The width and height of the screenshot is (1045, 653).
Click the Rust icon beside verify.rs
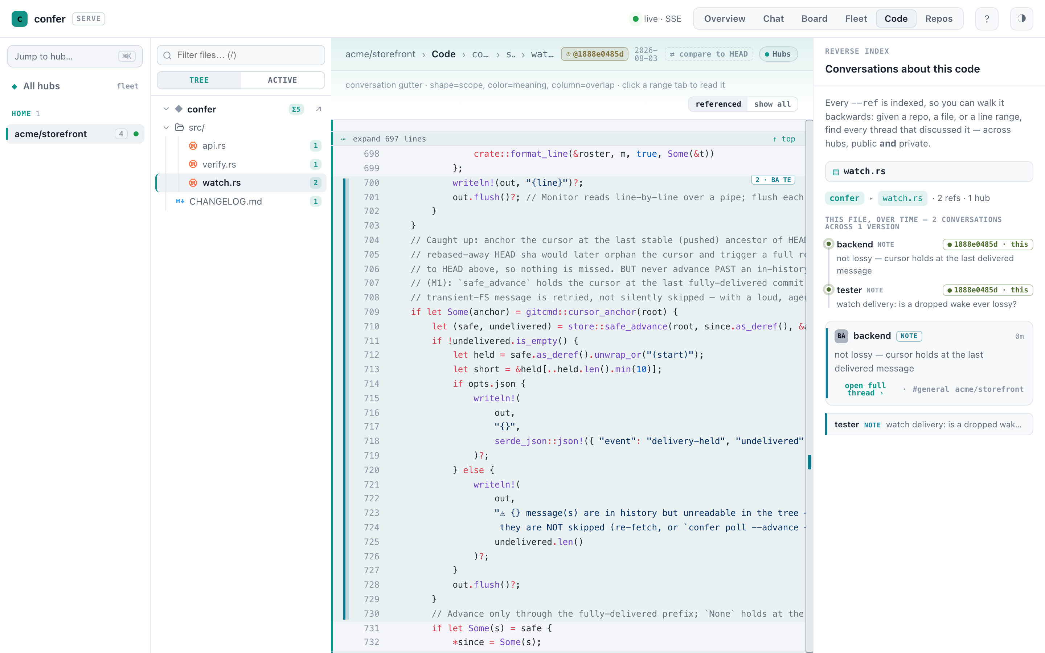pos(193,164)
